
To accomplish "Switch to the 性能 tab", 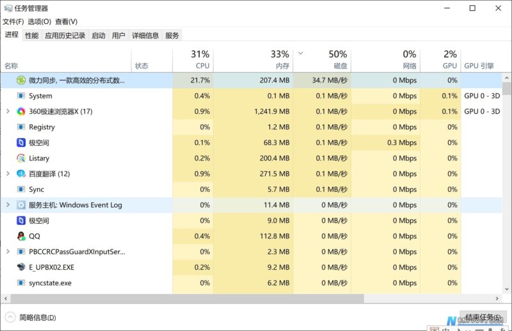I will pyautogui.click(x=32, y=36).
